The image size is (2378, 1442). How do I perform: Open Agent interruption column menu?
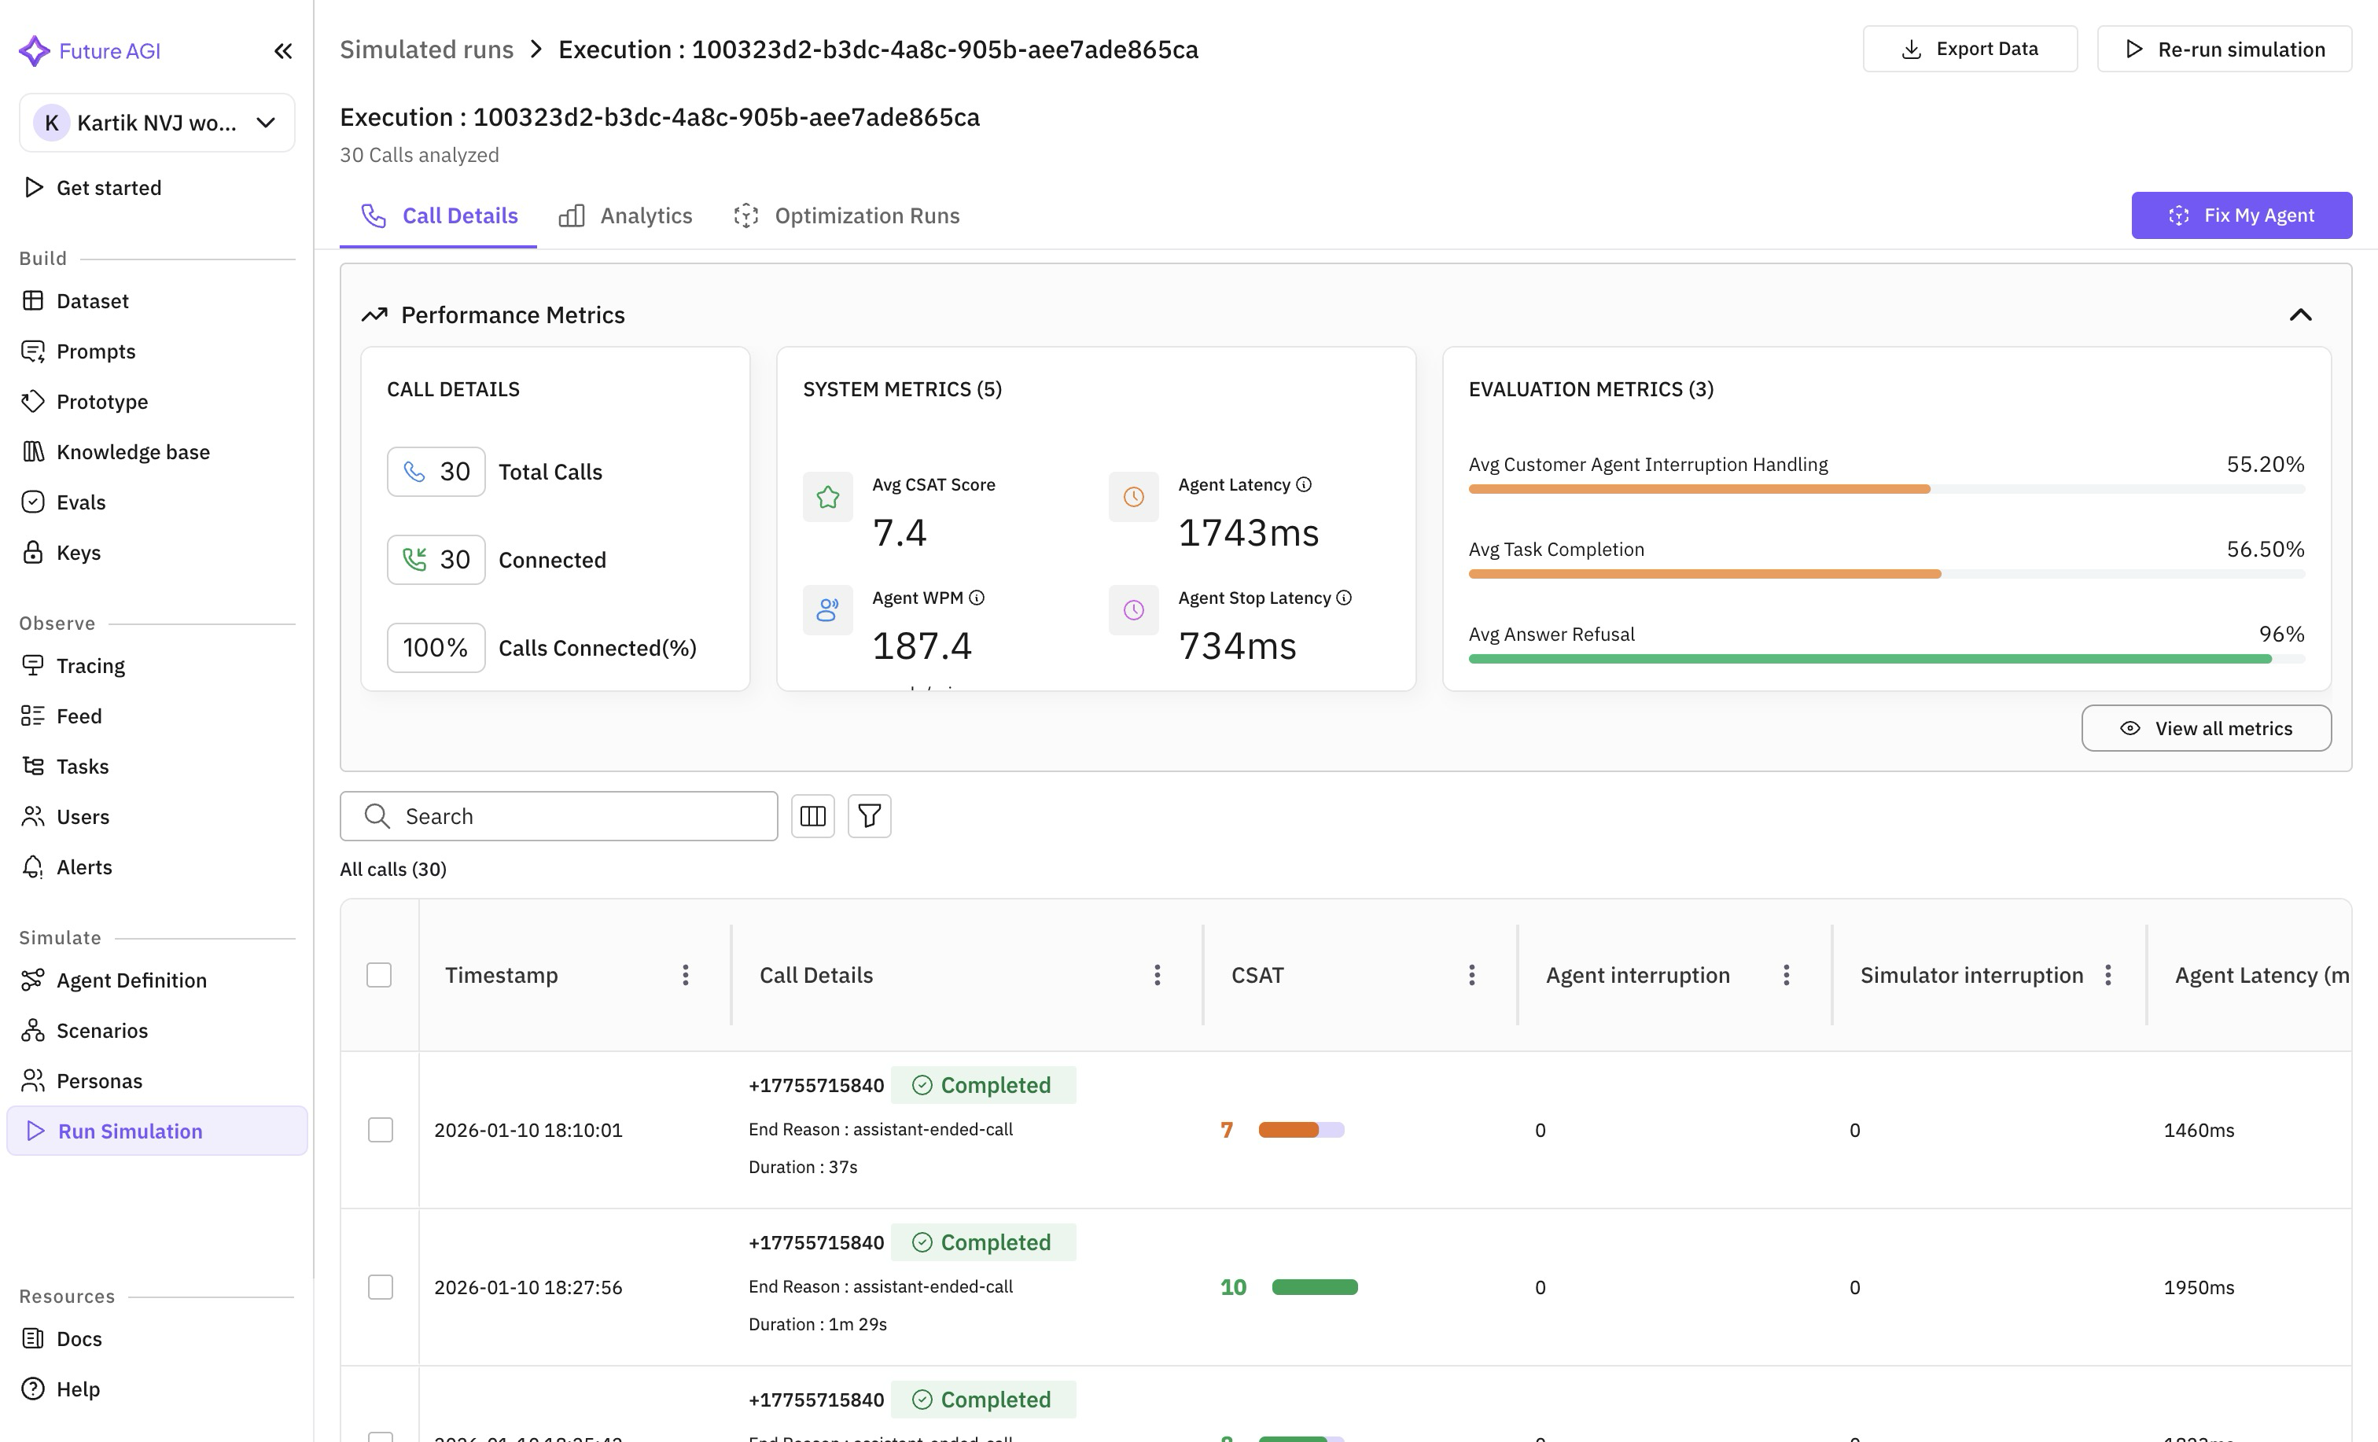[x=1787, y=975]
